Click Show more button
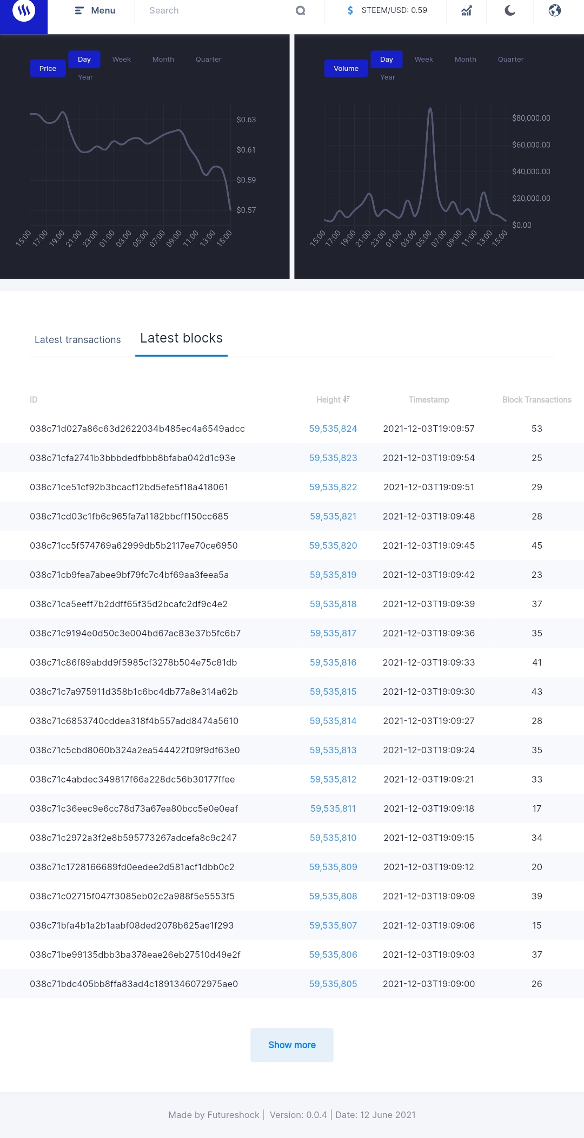Image resolution: width=584 pixels, height=1138 pixels. [x=292, y=1045]
